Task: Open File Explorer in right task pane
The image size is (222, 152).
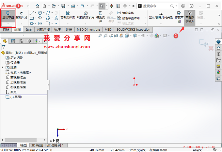Action: click(218, 60)
